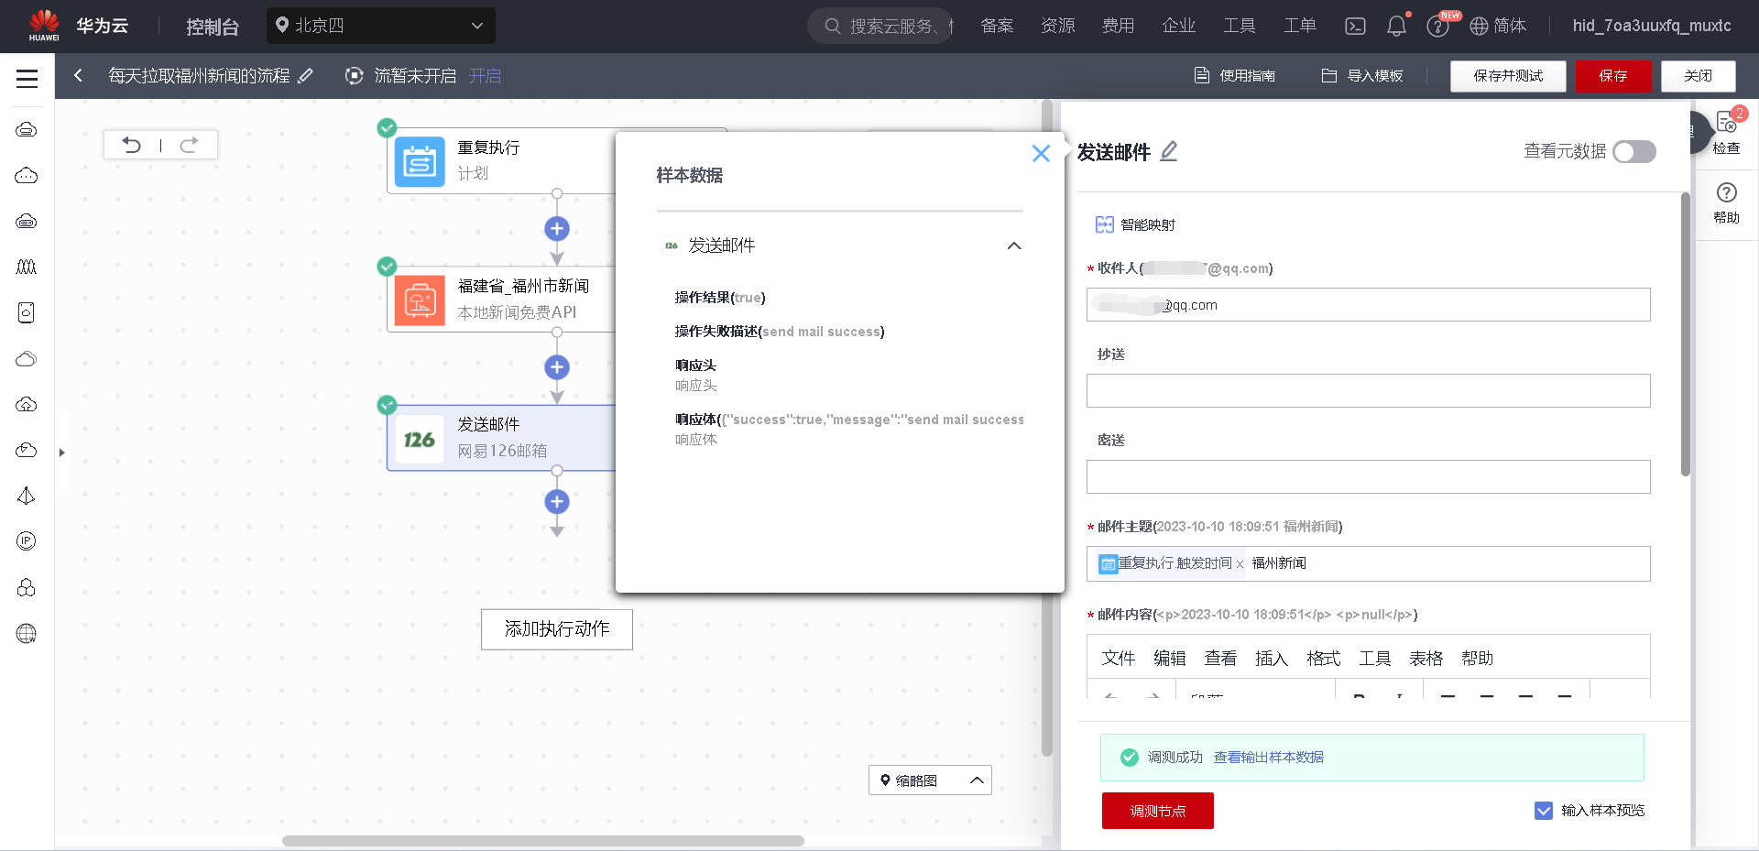The image size is (1759, 851).
Task: Open the editor 表格 menu
Action: click(1426, 659)
